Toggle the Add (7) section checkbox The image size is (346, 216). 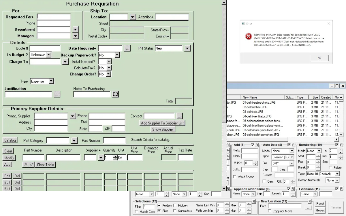pyautogui.click(x=253, y=145)
